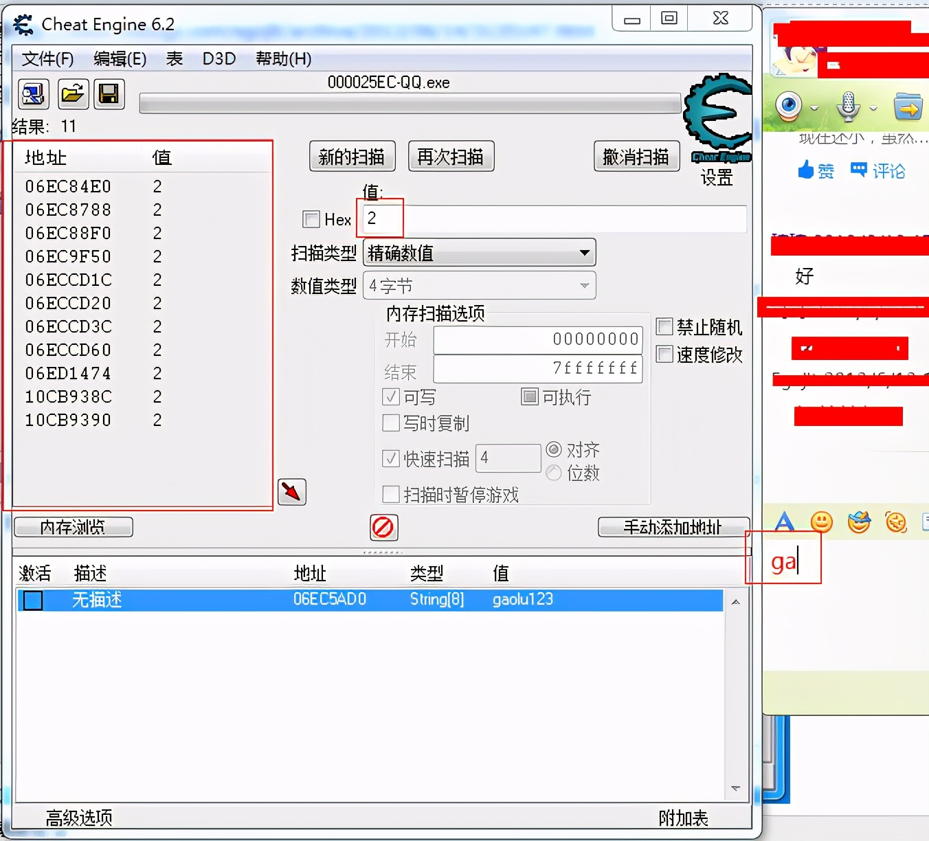Select result address 10CB9390
The image size is (929, 841).
(x=68, y=420)
